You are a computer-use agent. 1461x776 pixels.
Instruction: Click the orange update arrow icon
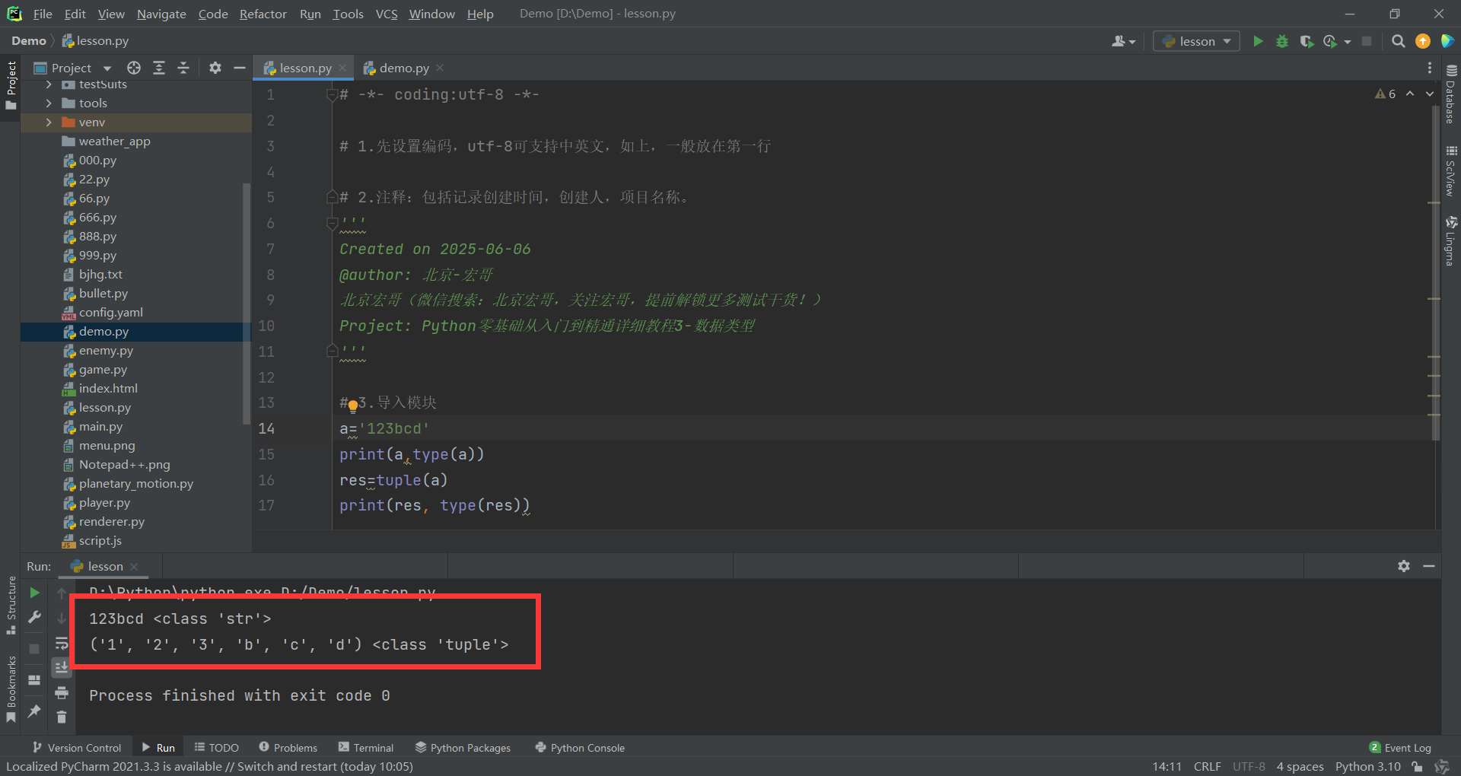pyautogui.click(x=1423, y=41)
